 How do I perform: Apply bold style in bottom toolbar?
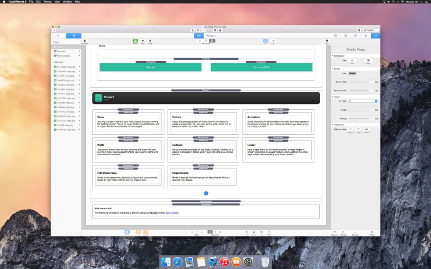point(192,232)
